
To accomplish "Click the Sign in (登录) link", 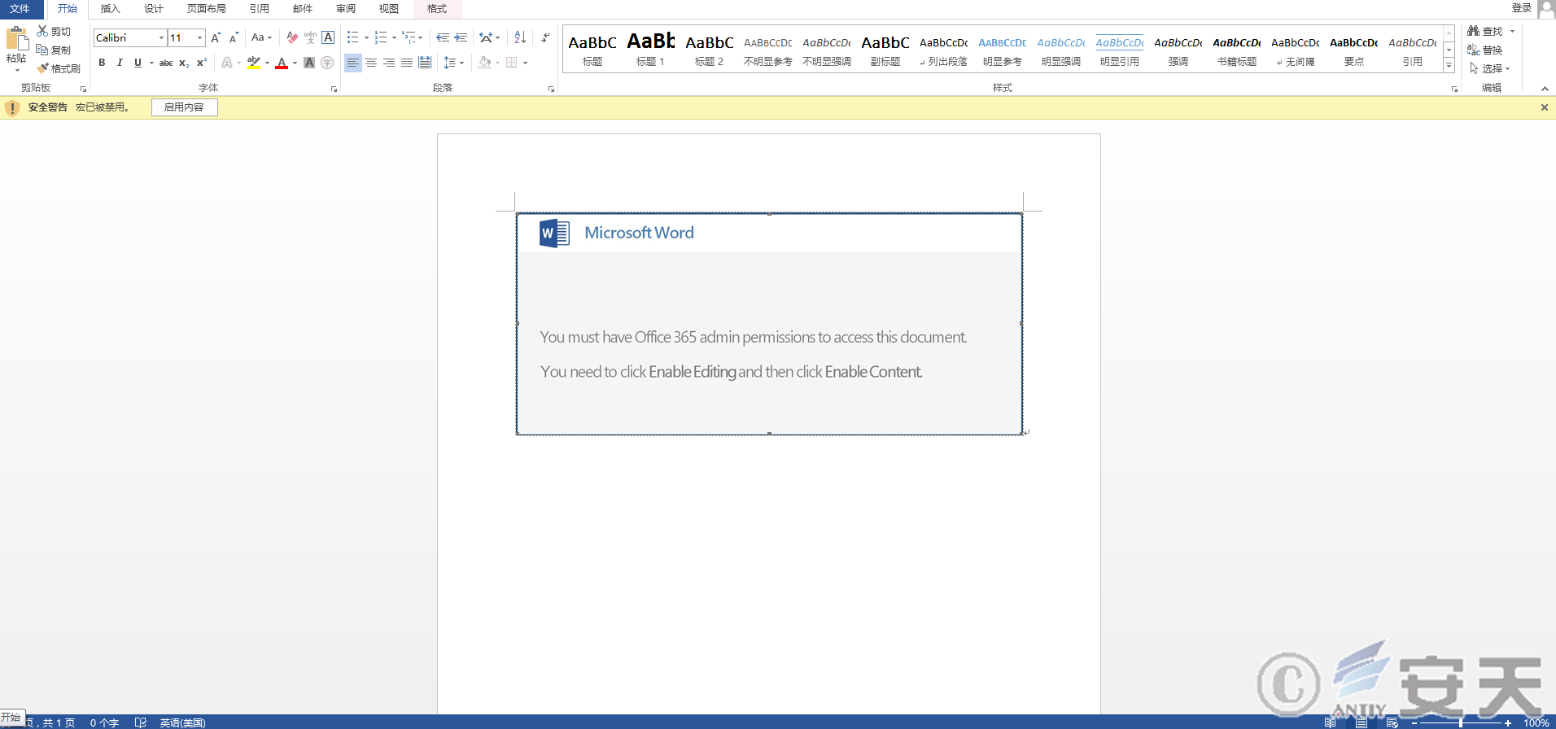I will click(x=1522, y=8).
